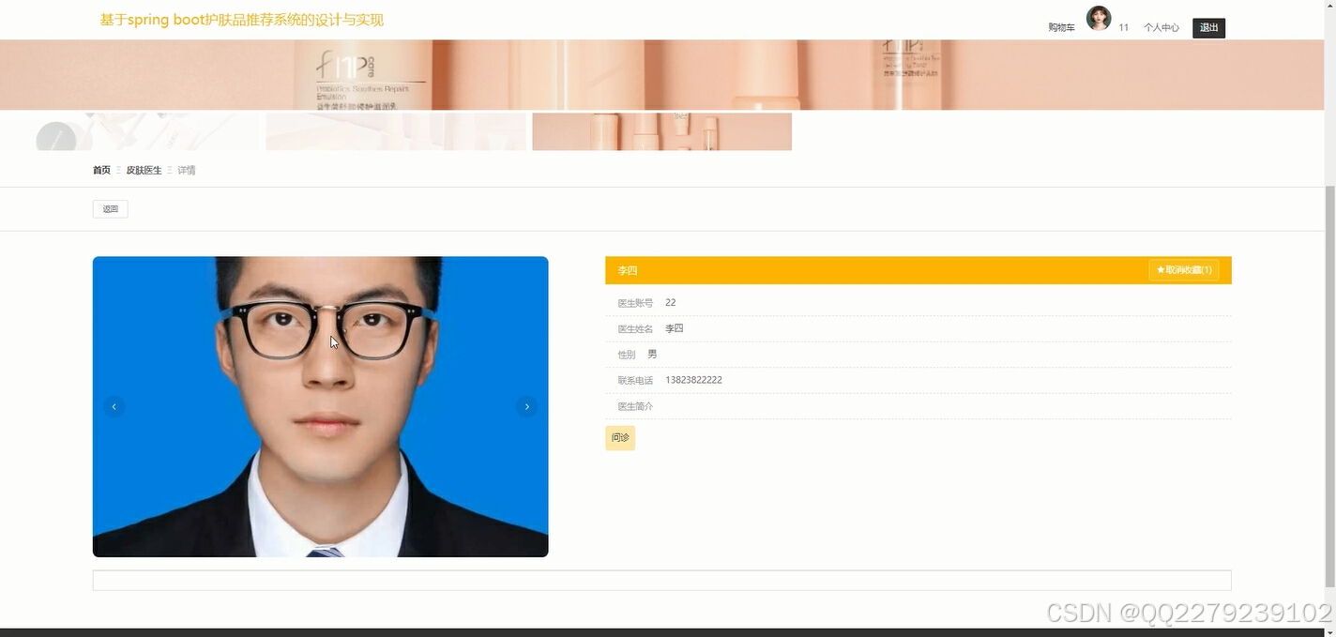Click the doctor's portrait photo
Screen dimensions: 1336x637
coord(320,406)
